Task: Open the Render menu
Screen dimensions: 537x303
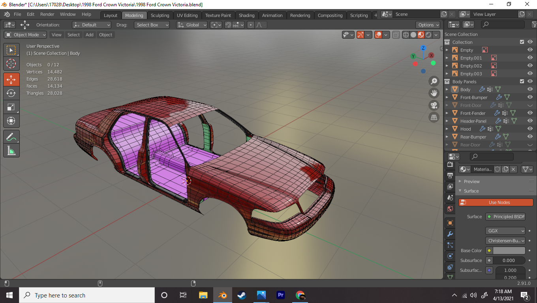Action: 47,14
